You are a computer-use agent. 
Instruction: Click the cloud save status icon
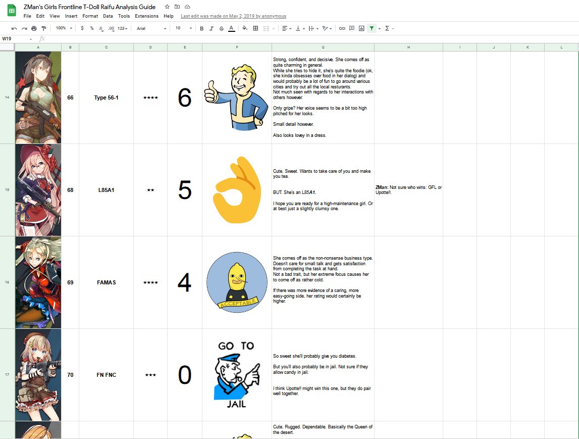[x=187, y=7]
